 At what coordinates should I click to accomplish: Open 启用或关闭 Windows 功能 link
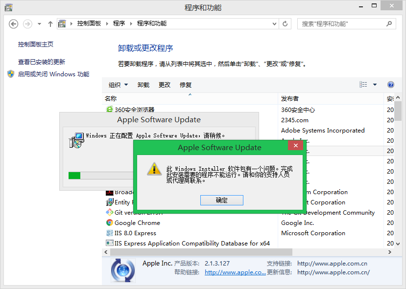point(53,74)
